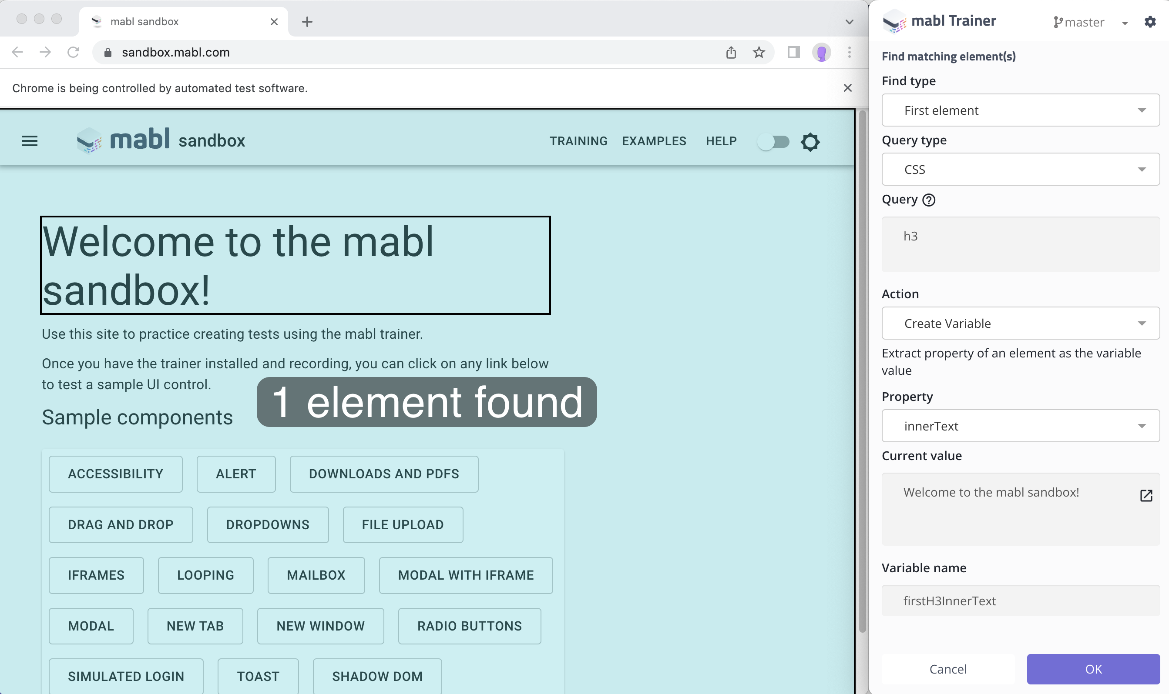Open the TRAINING menu item

click(578, 141)
